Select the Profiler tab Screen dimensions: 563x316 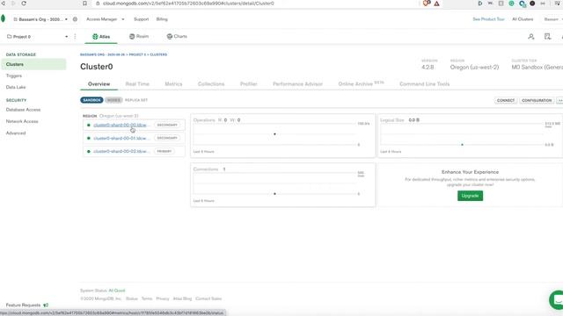[248, 84]
